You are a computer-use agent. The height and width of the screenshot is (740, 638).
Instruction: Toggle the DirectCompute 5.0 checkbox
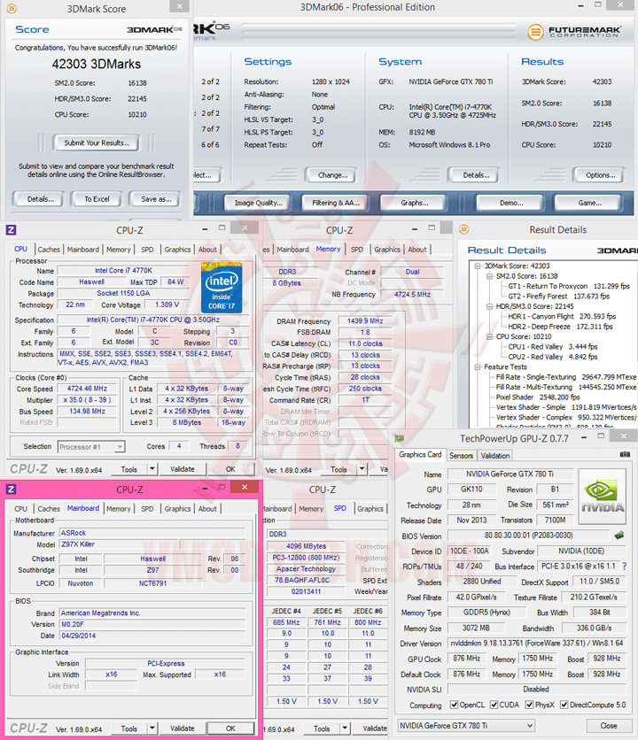[564, 705]
